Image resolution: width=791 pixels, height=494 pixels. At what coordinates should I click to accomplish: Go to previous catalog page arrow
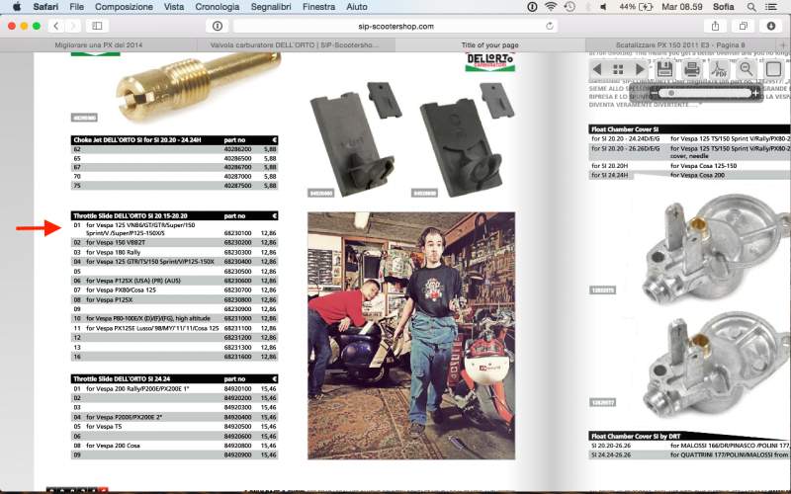598,69
